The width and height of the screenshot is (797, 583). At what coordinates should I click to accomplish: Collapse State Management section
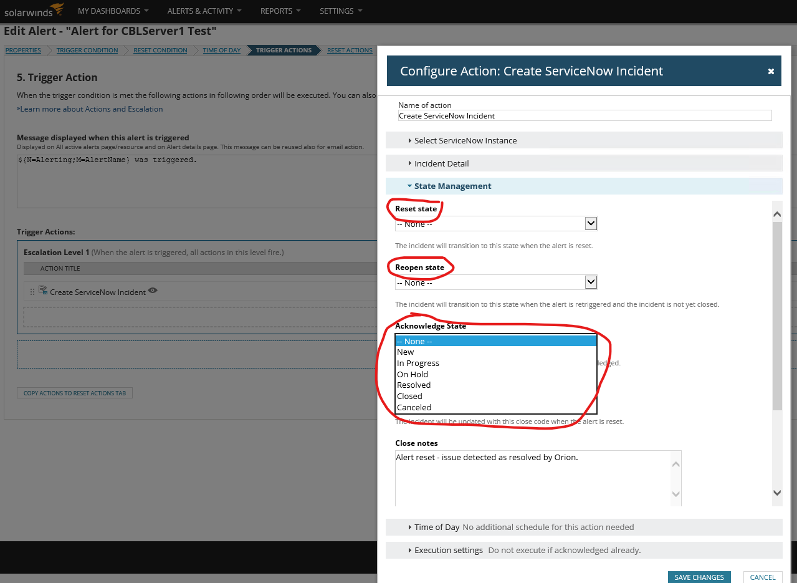point(584,186)
